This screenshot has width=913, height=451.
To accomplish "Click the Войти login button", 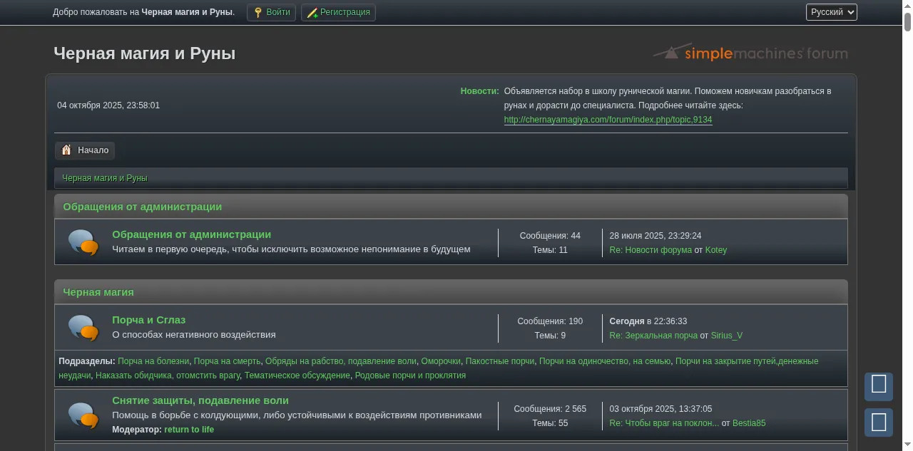I will 271,12.
